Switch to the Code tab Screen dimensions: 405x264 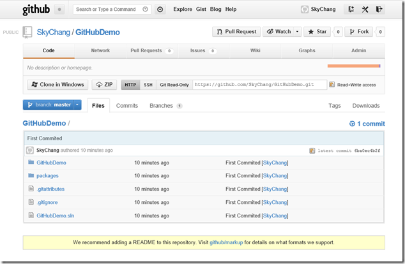tap(49, 51)
